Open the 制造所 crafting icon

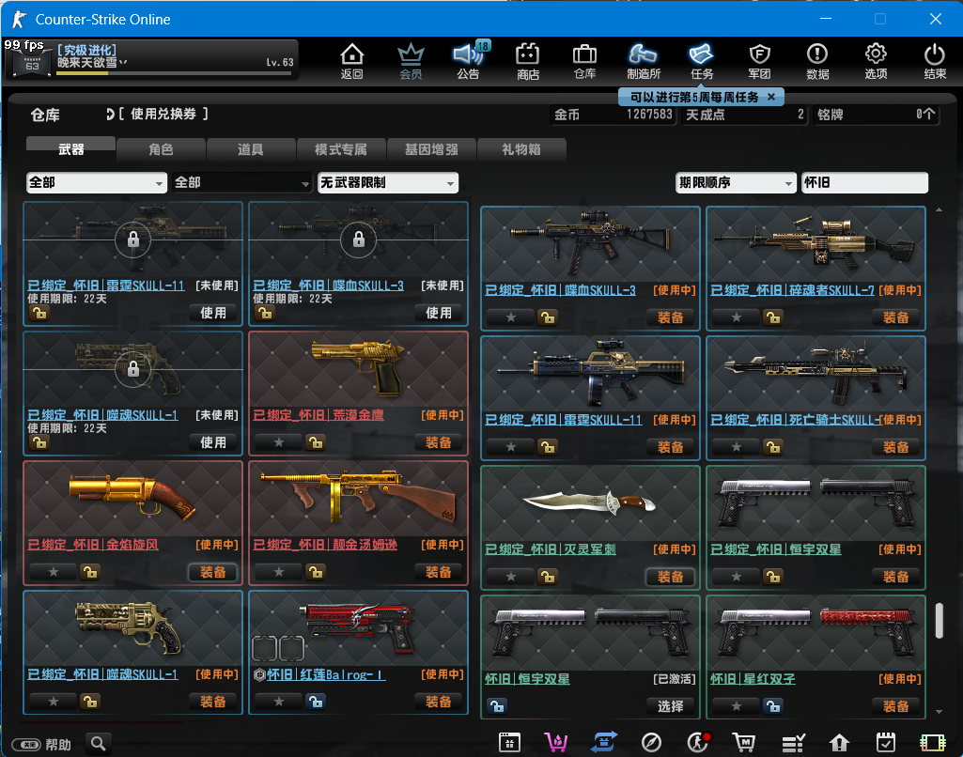(x=643, y=61)
